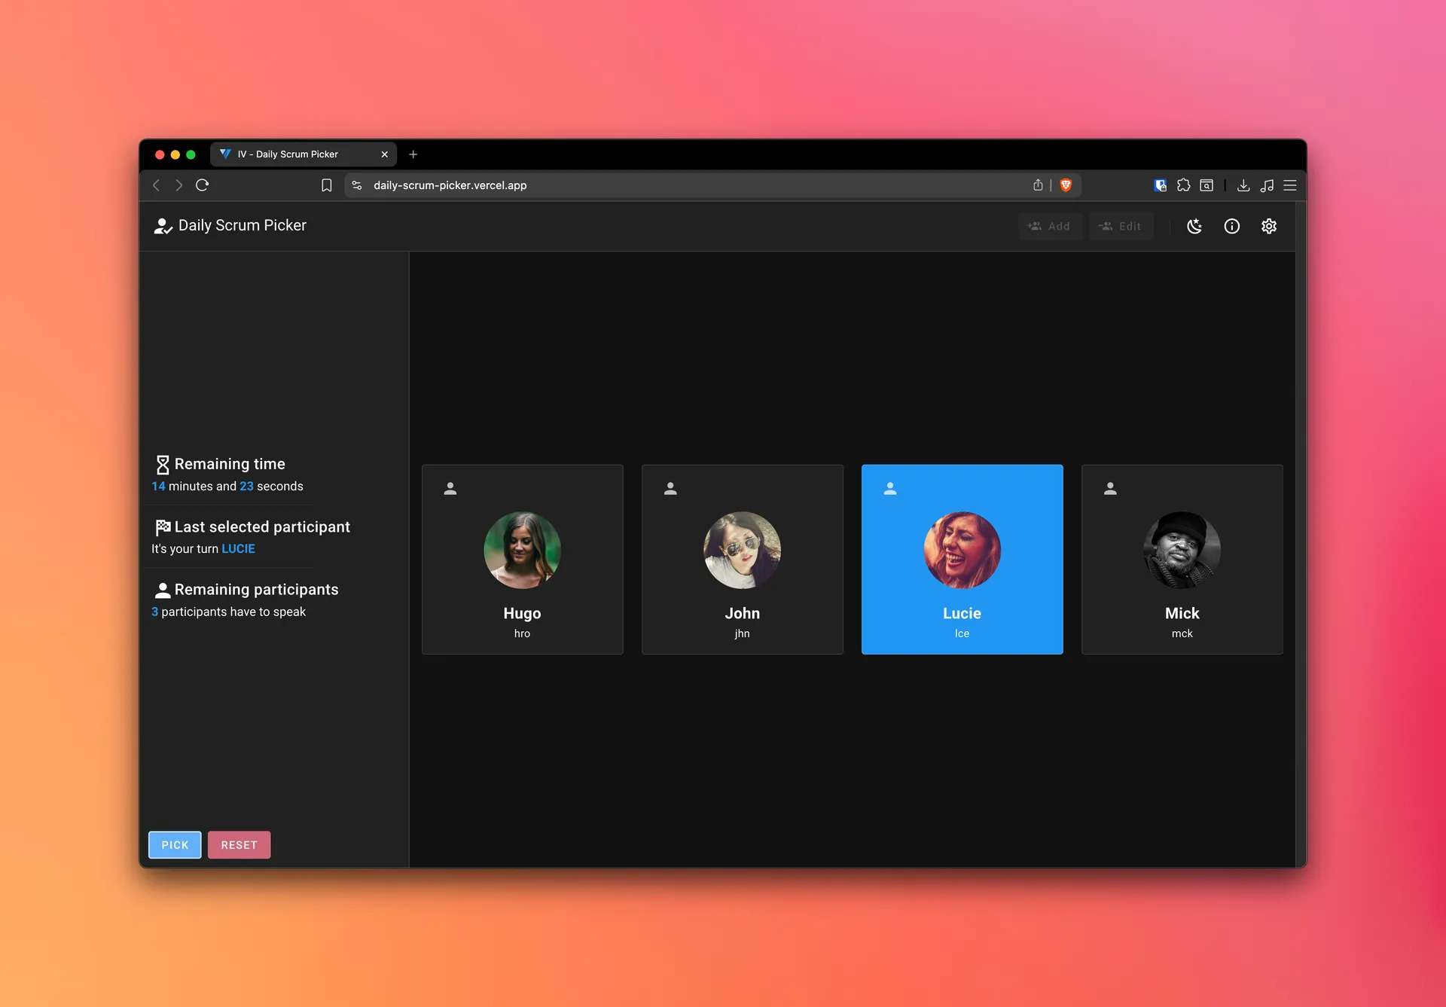
Task: Click the tab favicon V logo
Action: click(x=225, y=154)
